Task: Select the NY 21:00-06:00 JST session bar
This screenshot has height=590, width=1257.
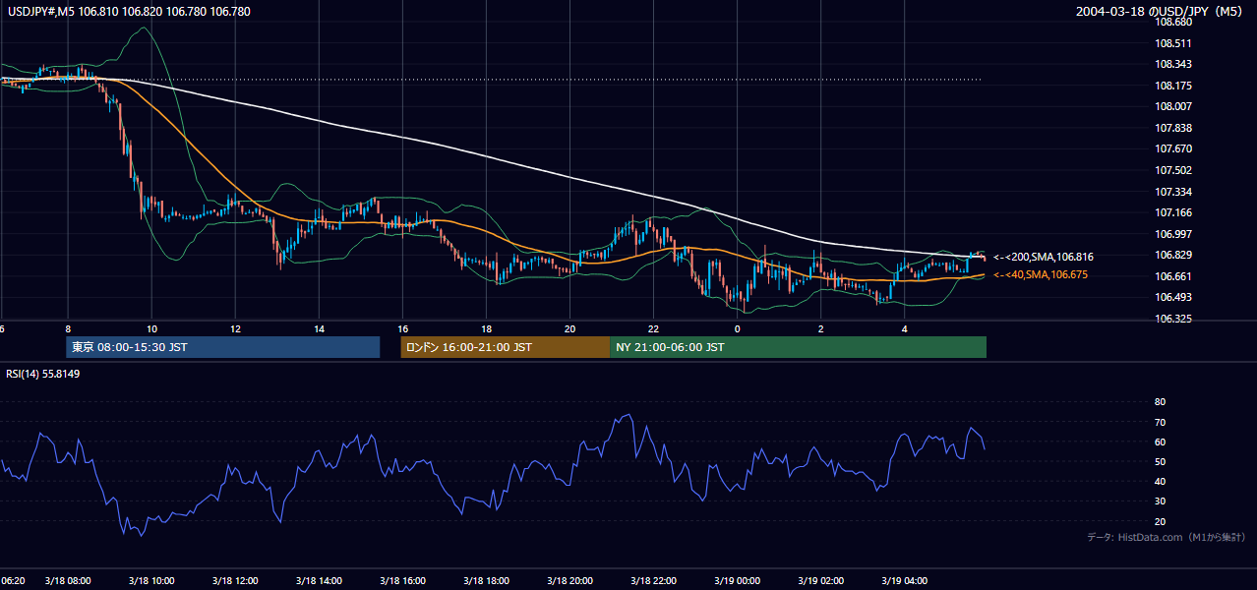Action: click(798, 347)
